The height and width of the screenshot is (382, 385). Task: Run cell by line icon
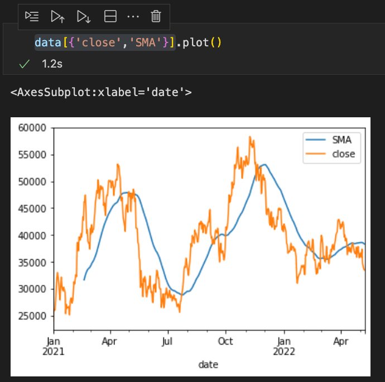coord(32,16)
